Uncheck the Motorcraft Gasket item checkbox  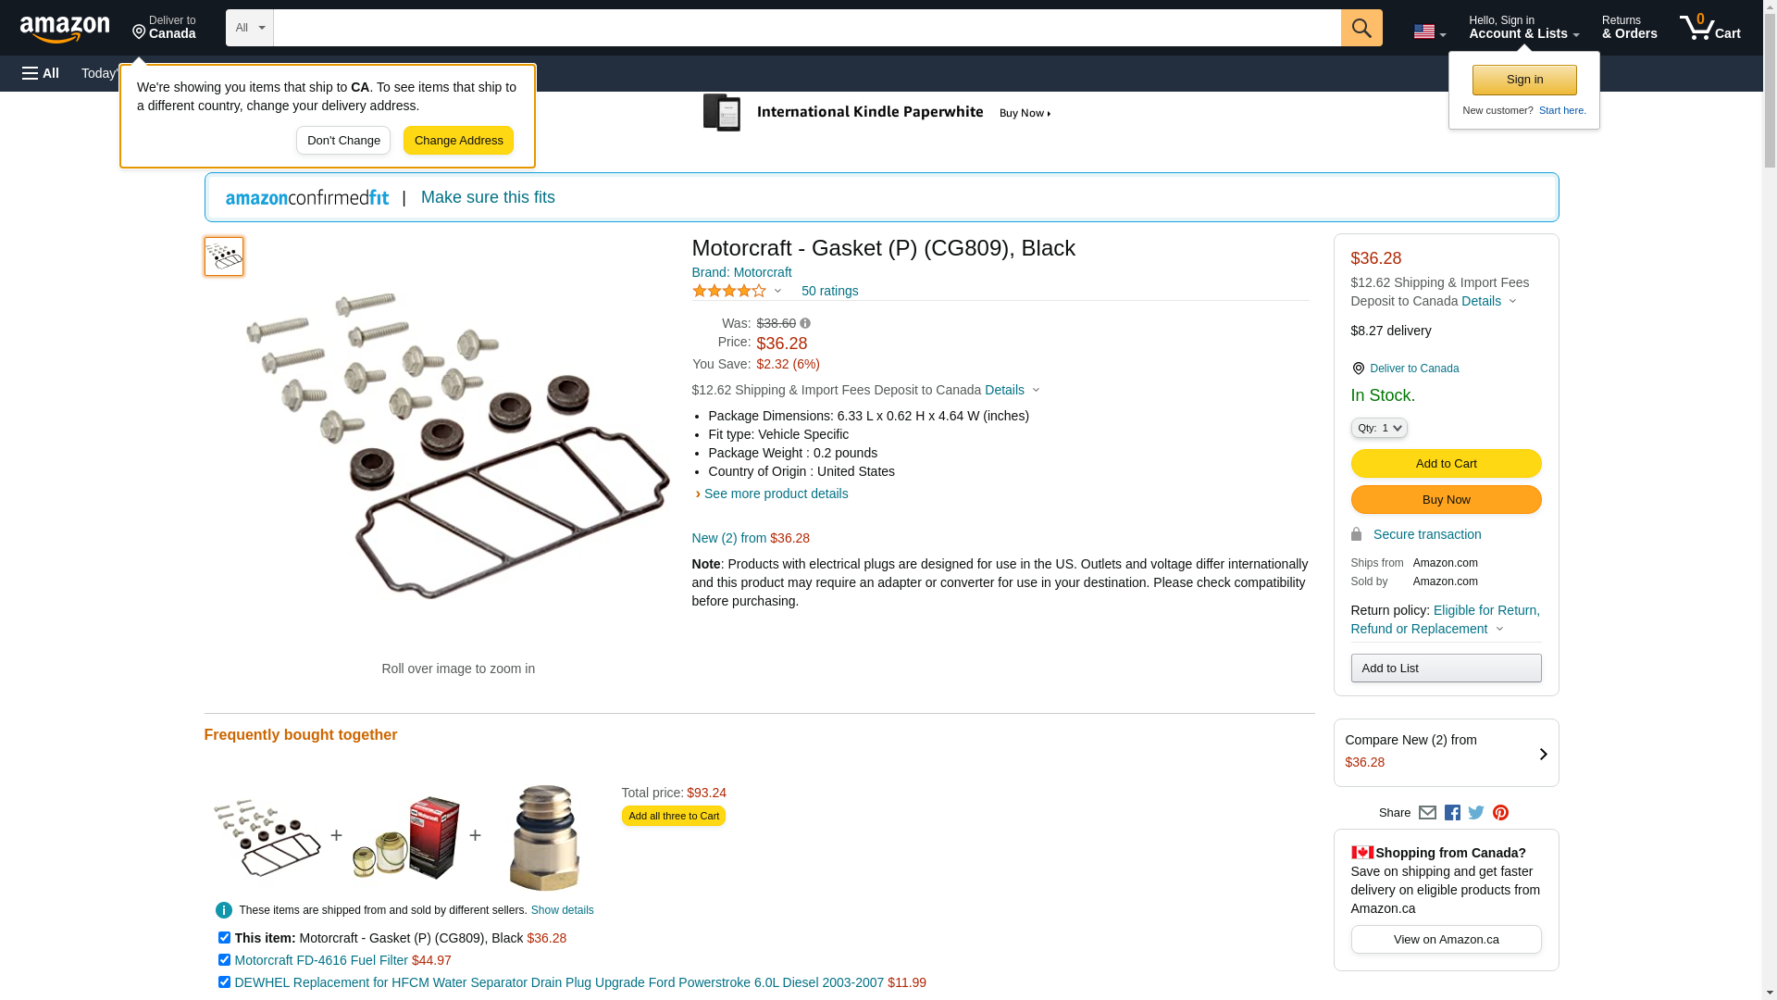pyautogui.click(x=224, y=938)
